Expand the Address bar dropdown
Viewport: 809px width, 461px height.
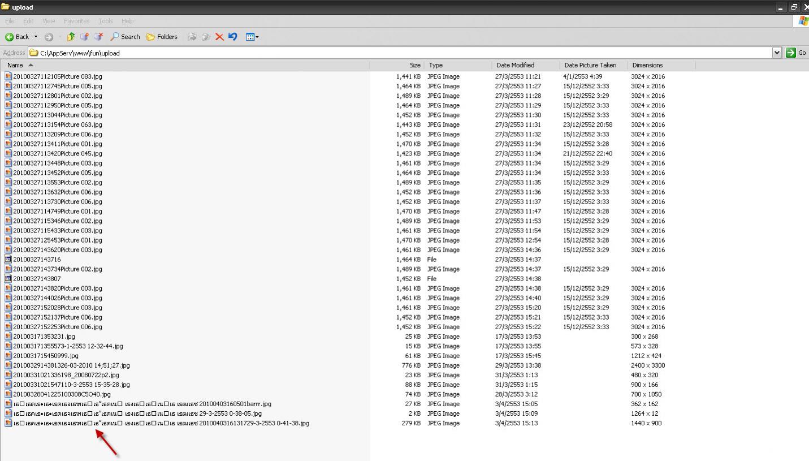(777, 53)
